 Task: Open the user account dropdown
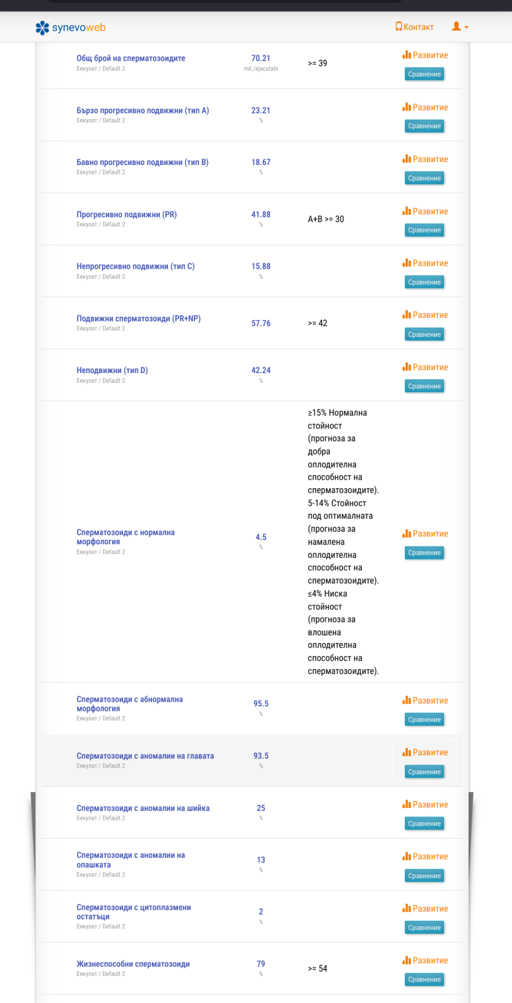460,27
